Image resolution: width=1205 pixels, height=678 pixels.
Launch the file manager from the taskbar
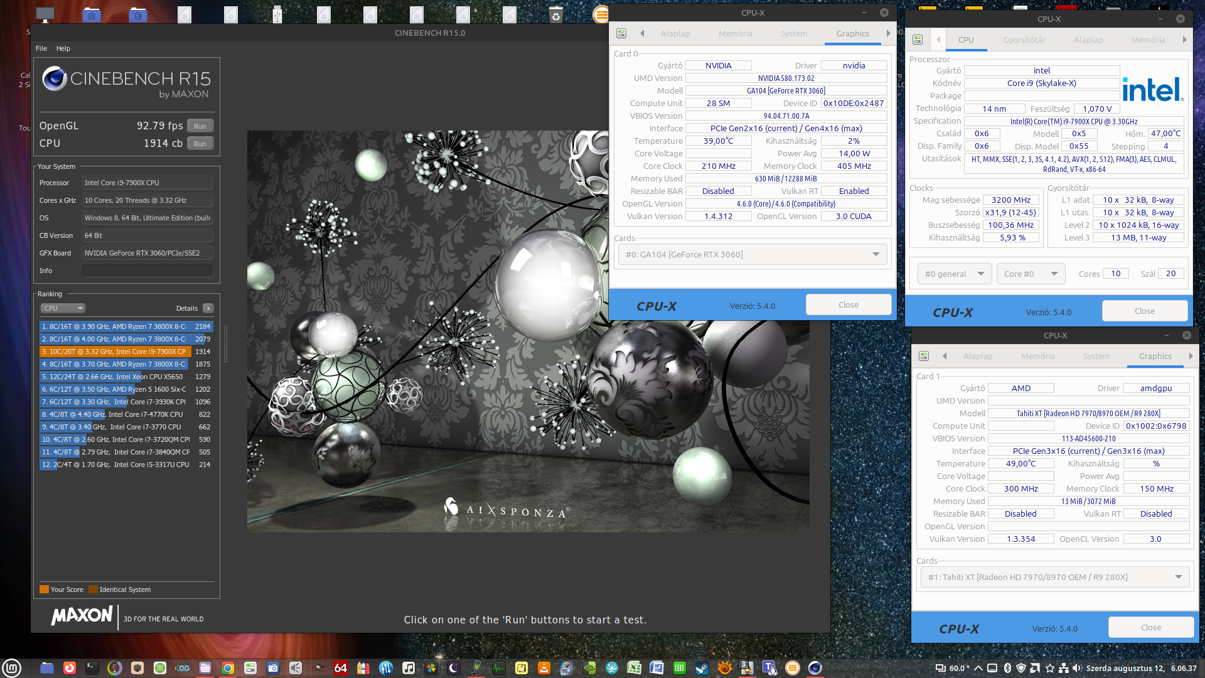(47, 668)
